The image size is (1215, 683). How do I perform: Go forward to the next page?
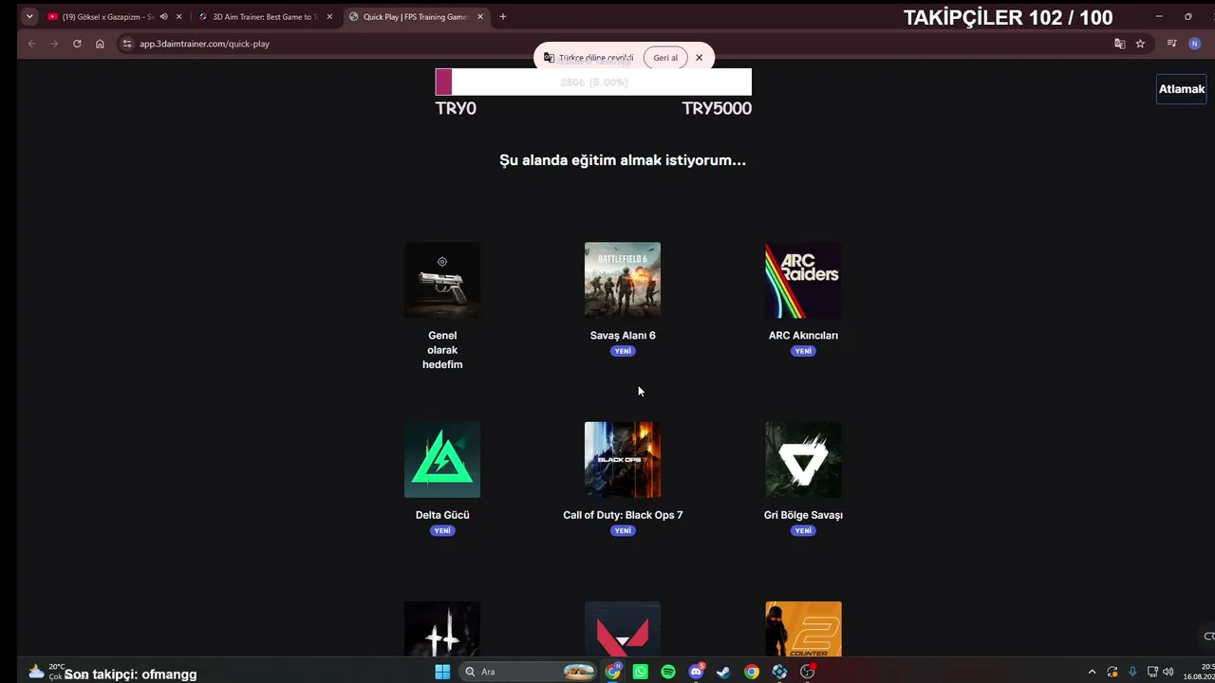[x=54, y=44]
